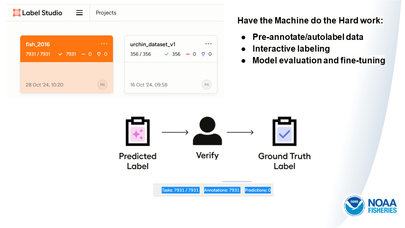Click the Predicted Label clipboard icon
Screen dimensions: 405x228
(138, 132)
